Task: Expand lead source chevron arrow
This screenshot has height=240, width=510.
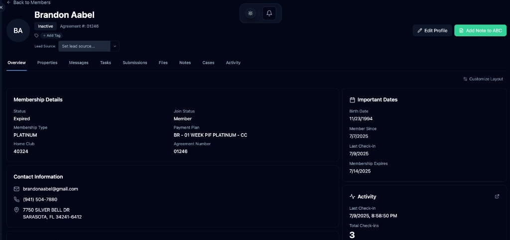Action: click(x=115, y=46)
